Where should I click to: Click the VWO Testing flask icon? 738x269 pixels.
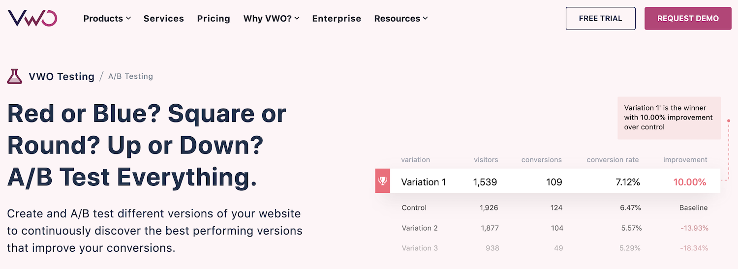click(15, 76)
